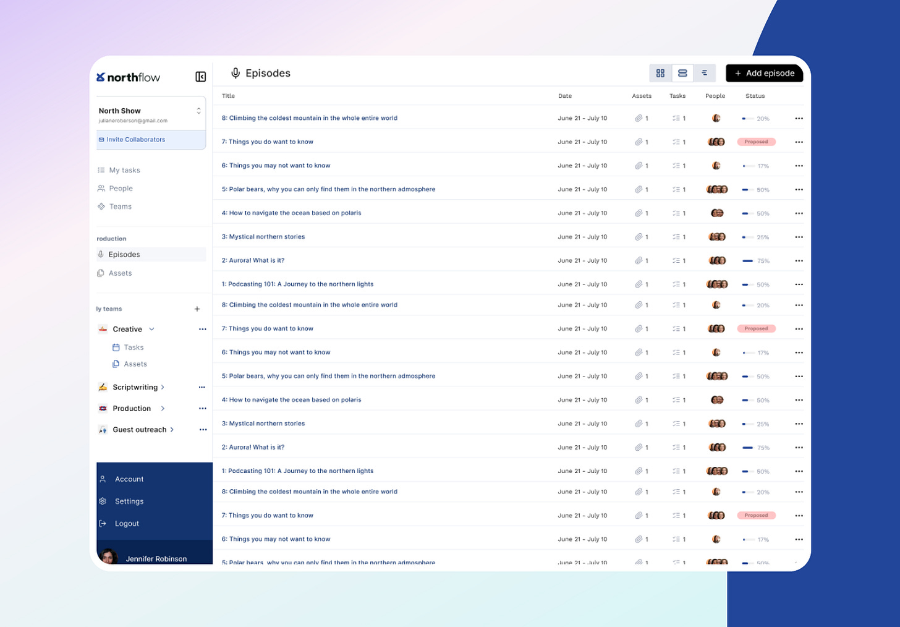This screenshot has width=900, height=627.
Task: Open the Teams page
Action: coord(114,207)
